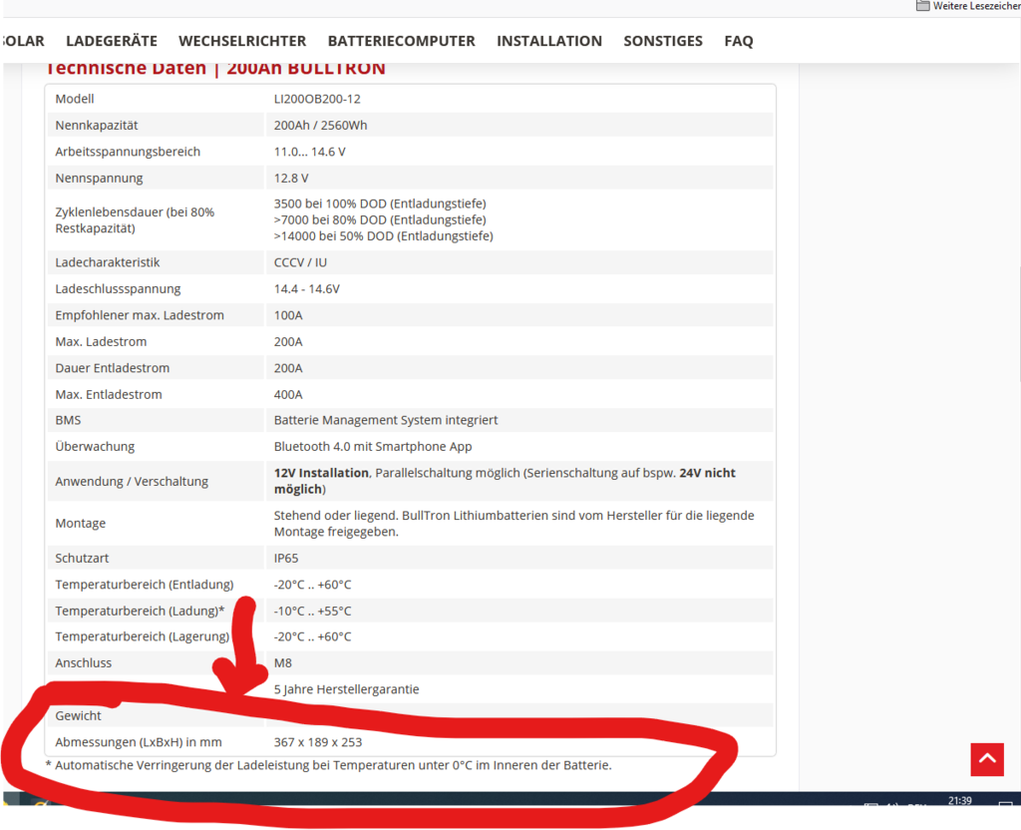Click the Schutzart label
The height and width of the screenshot is (830, 1021).
(82, 559)
